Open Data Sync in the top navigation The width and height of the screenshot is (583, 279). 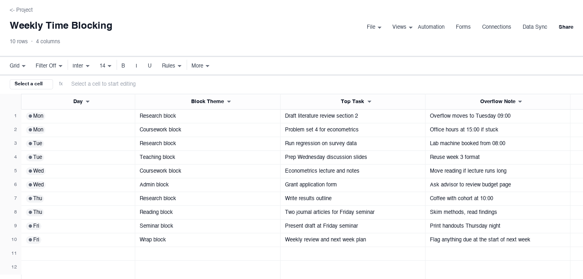[x=535, y=27]
